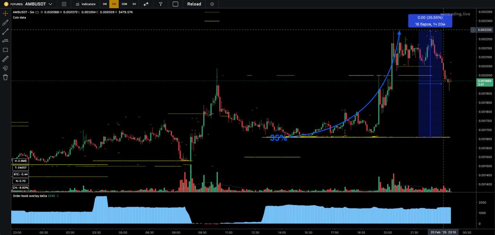Open chart settings gear
Image resolution: width=495 pixels, height=235 pixels.
pyautogui.click(x=212, y=4)
